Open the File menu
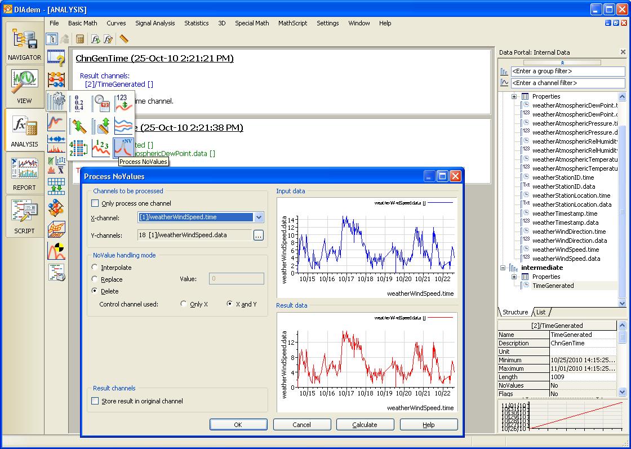 [54, 23]
